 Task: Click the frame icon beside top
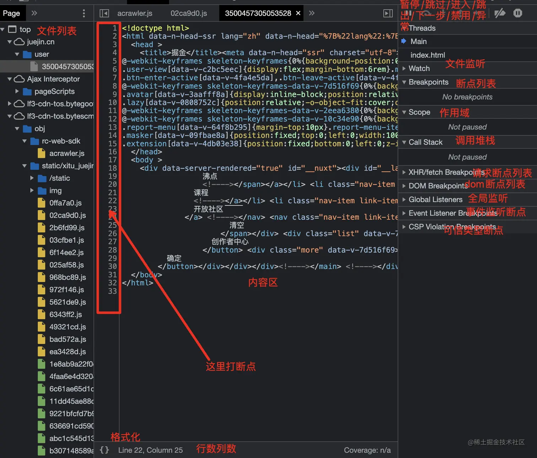pyautogui.click(x=12, y=29)
